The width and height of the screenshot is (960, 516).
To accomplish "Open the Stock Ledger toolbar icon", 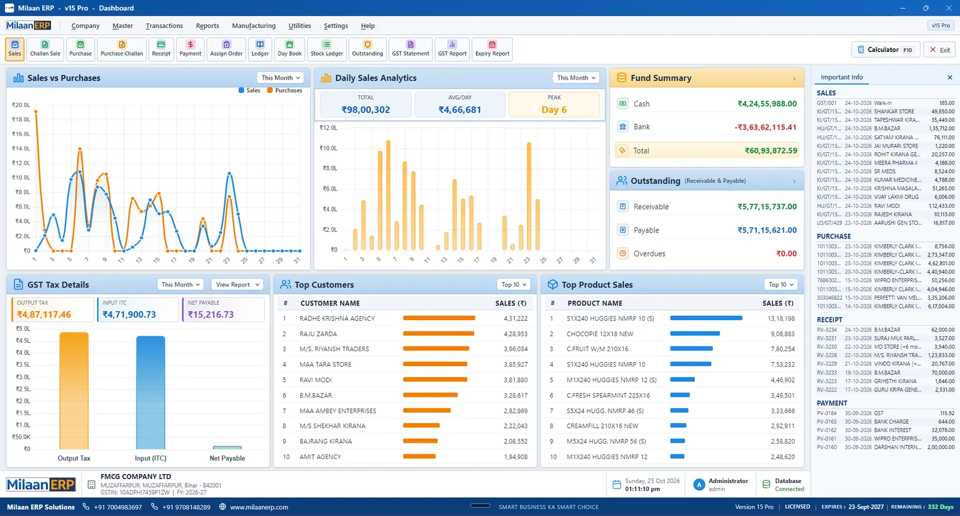I will [326, 49].
